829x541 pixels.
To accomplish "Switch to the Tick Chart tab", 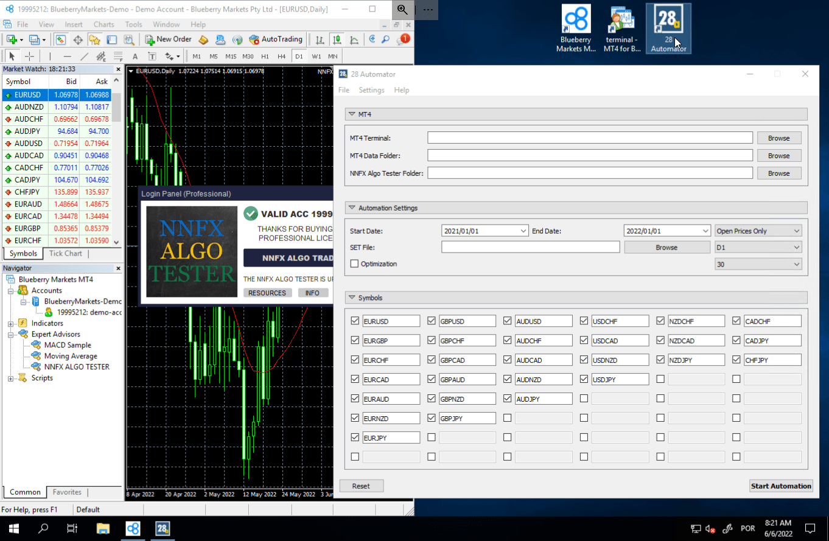I will click(x=65, y=254).
